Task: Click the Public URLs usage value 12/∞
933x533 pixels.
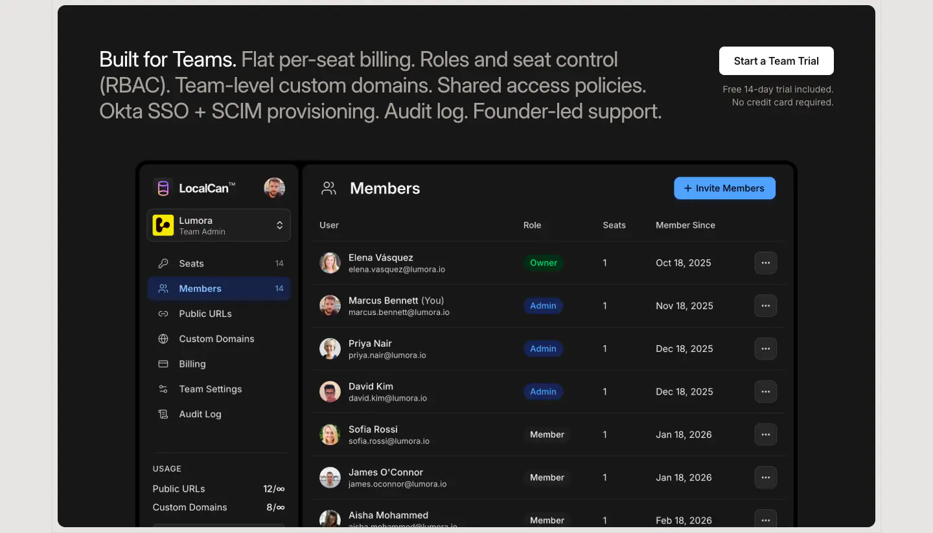Action: click(x=274, y=489)
